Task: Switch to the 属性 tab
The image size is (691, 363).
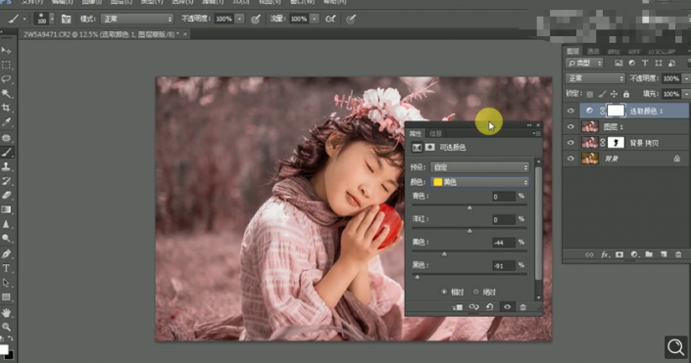Action: point(416,133)
